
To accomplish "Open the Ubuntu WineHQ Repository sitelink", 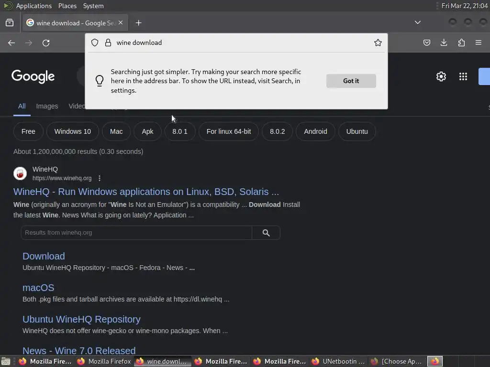I will click(81, 319).
